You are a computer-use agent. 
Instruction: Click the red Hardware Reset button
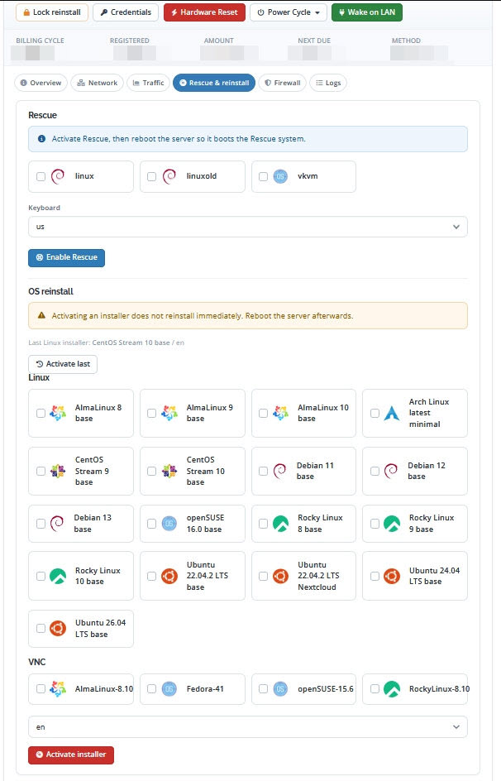tap(204, 12)
